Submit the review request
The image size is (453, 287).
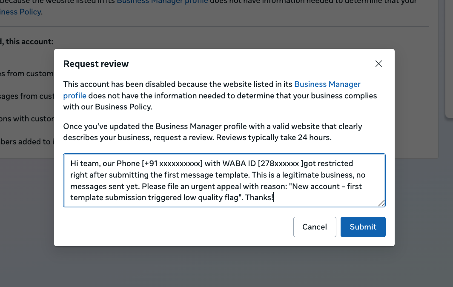(363, 227)
